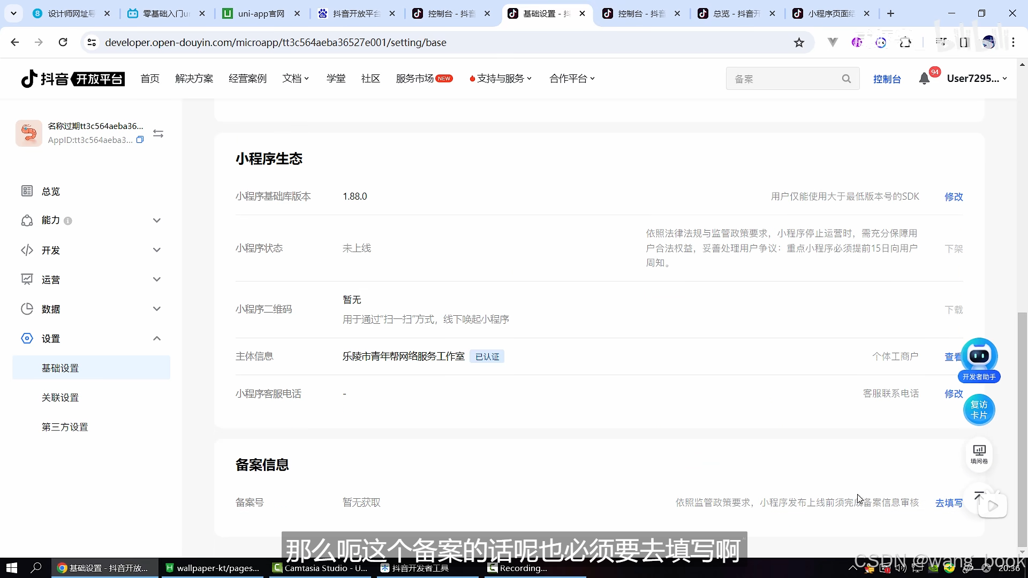Switch to the 总览 - 抖音 tab

(x=736, y=13)
